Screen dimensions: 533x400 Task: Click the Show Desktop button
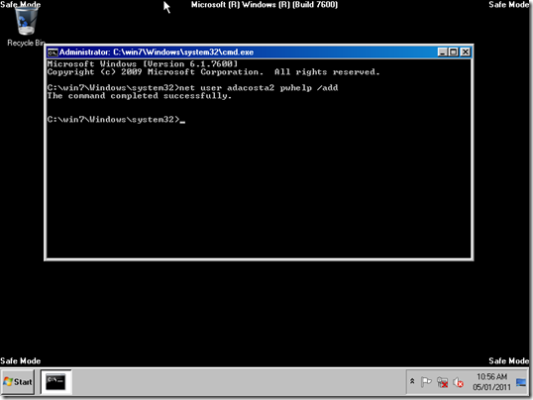tap(521, 382)
